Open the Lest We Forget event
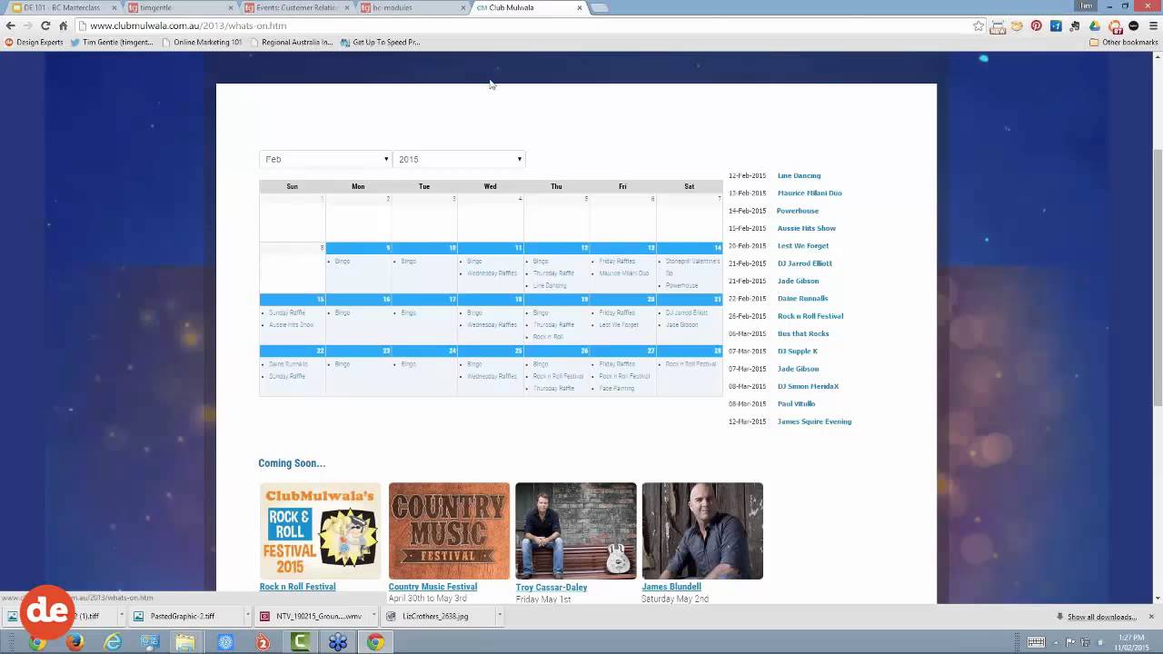The image size is (1163, 654). pyautogui.click(x=803, y=245)
